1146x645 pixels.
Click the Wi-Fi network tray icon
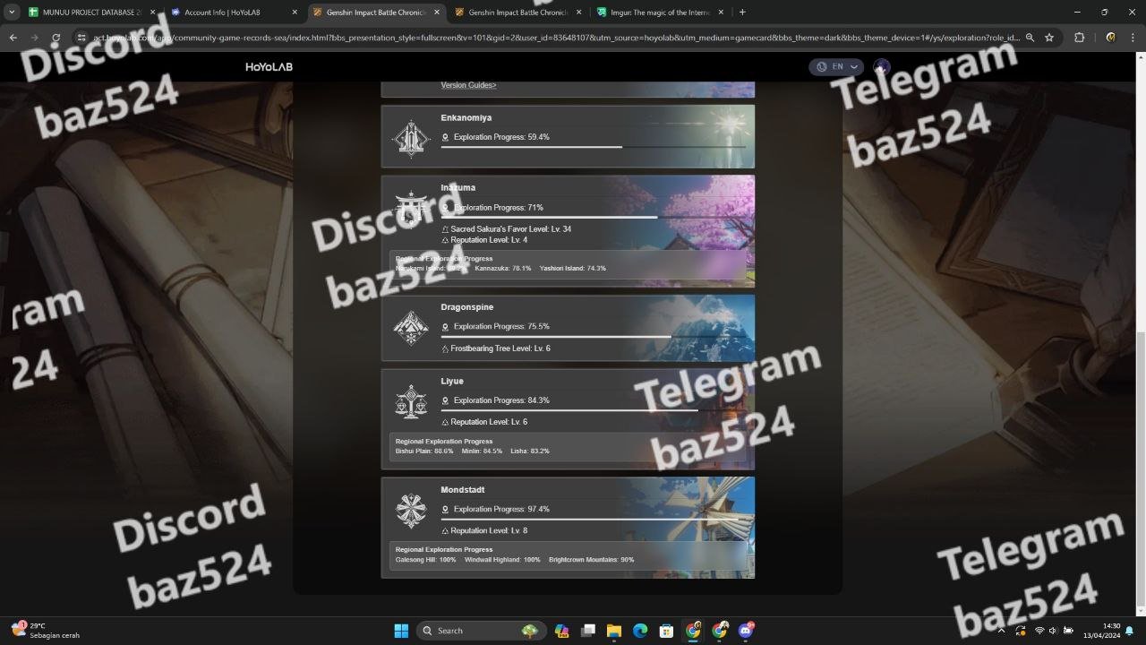1039,631
